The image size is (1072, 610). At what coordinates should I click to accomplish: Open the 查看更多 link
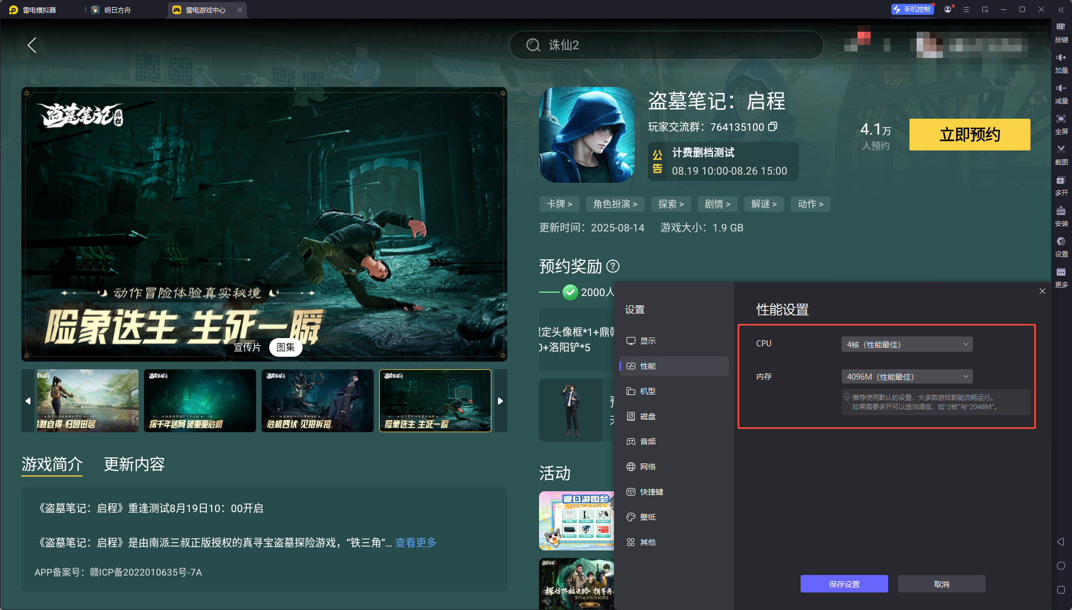(416, 543)
